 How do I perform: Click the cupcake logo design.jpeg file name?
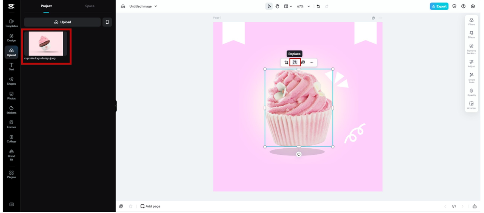pos(40,58)
